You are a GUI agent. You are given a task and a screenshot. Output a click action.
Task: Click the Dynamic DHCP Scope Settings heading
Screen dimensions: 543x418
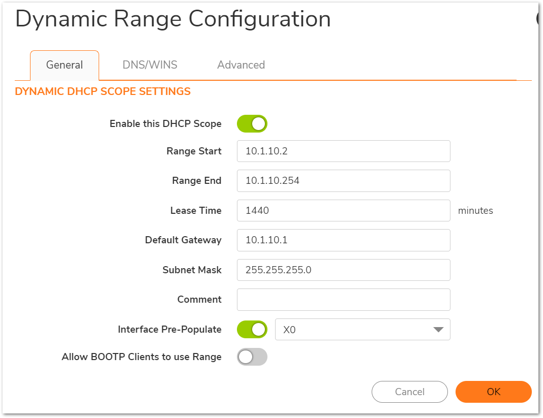pos(103,92)
